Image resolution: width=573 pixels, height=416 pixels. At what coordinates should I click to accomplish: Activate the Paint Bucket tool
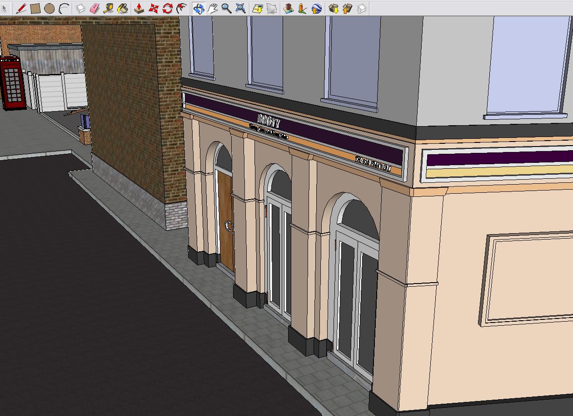click(123, 8)
